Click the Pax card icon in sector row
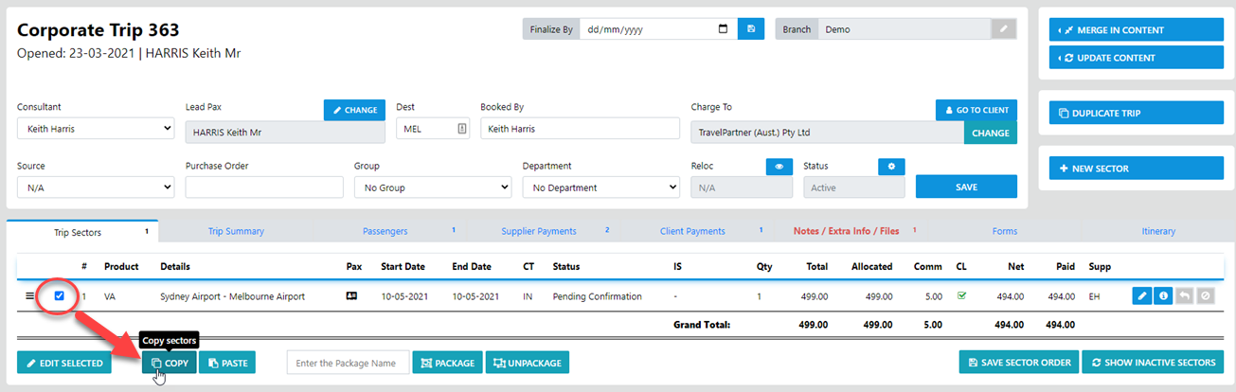 point(352,296)
